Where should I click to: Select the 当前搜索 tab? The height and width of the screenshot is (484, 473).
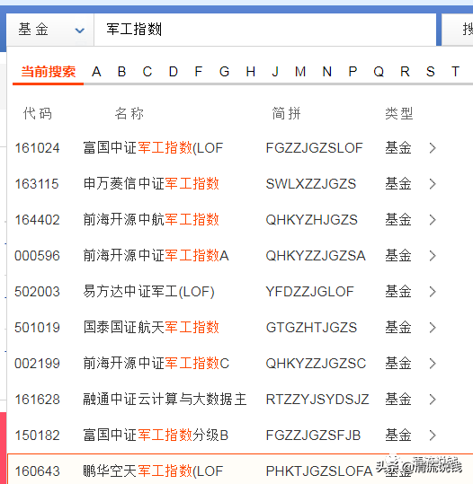coord(49,72)
